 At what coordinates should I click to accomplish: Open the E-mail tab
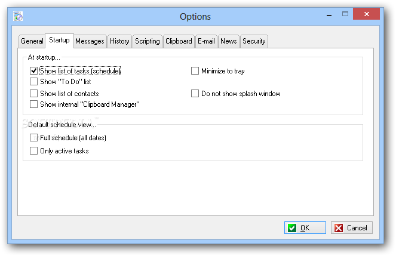click(x=206, y=41)
